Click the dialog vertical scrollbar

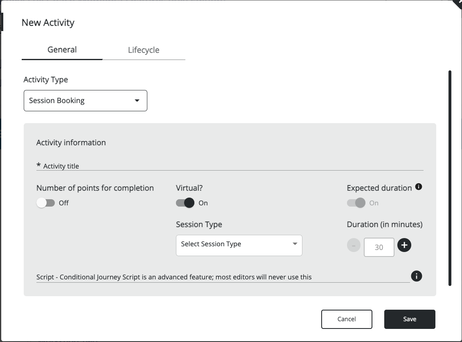tap(450, 178)
